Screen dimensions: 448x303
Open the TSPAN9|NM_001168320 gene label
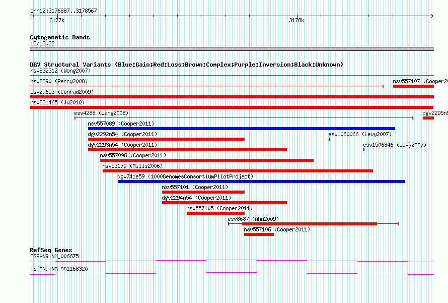(x=59, y=269)
